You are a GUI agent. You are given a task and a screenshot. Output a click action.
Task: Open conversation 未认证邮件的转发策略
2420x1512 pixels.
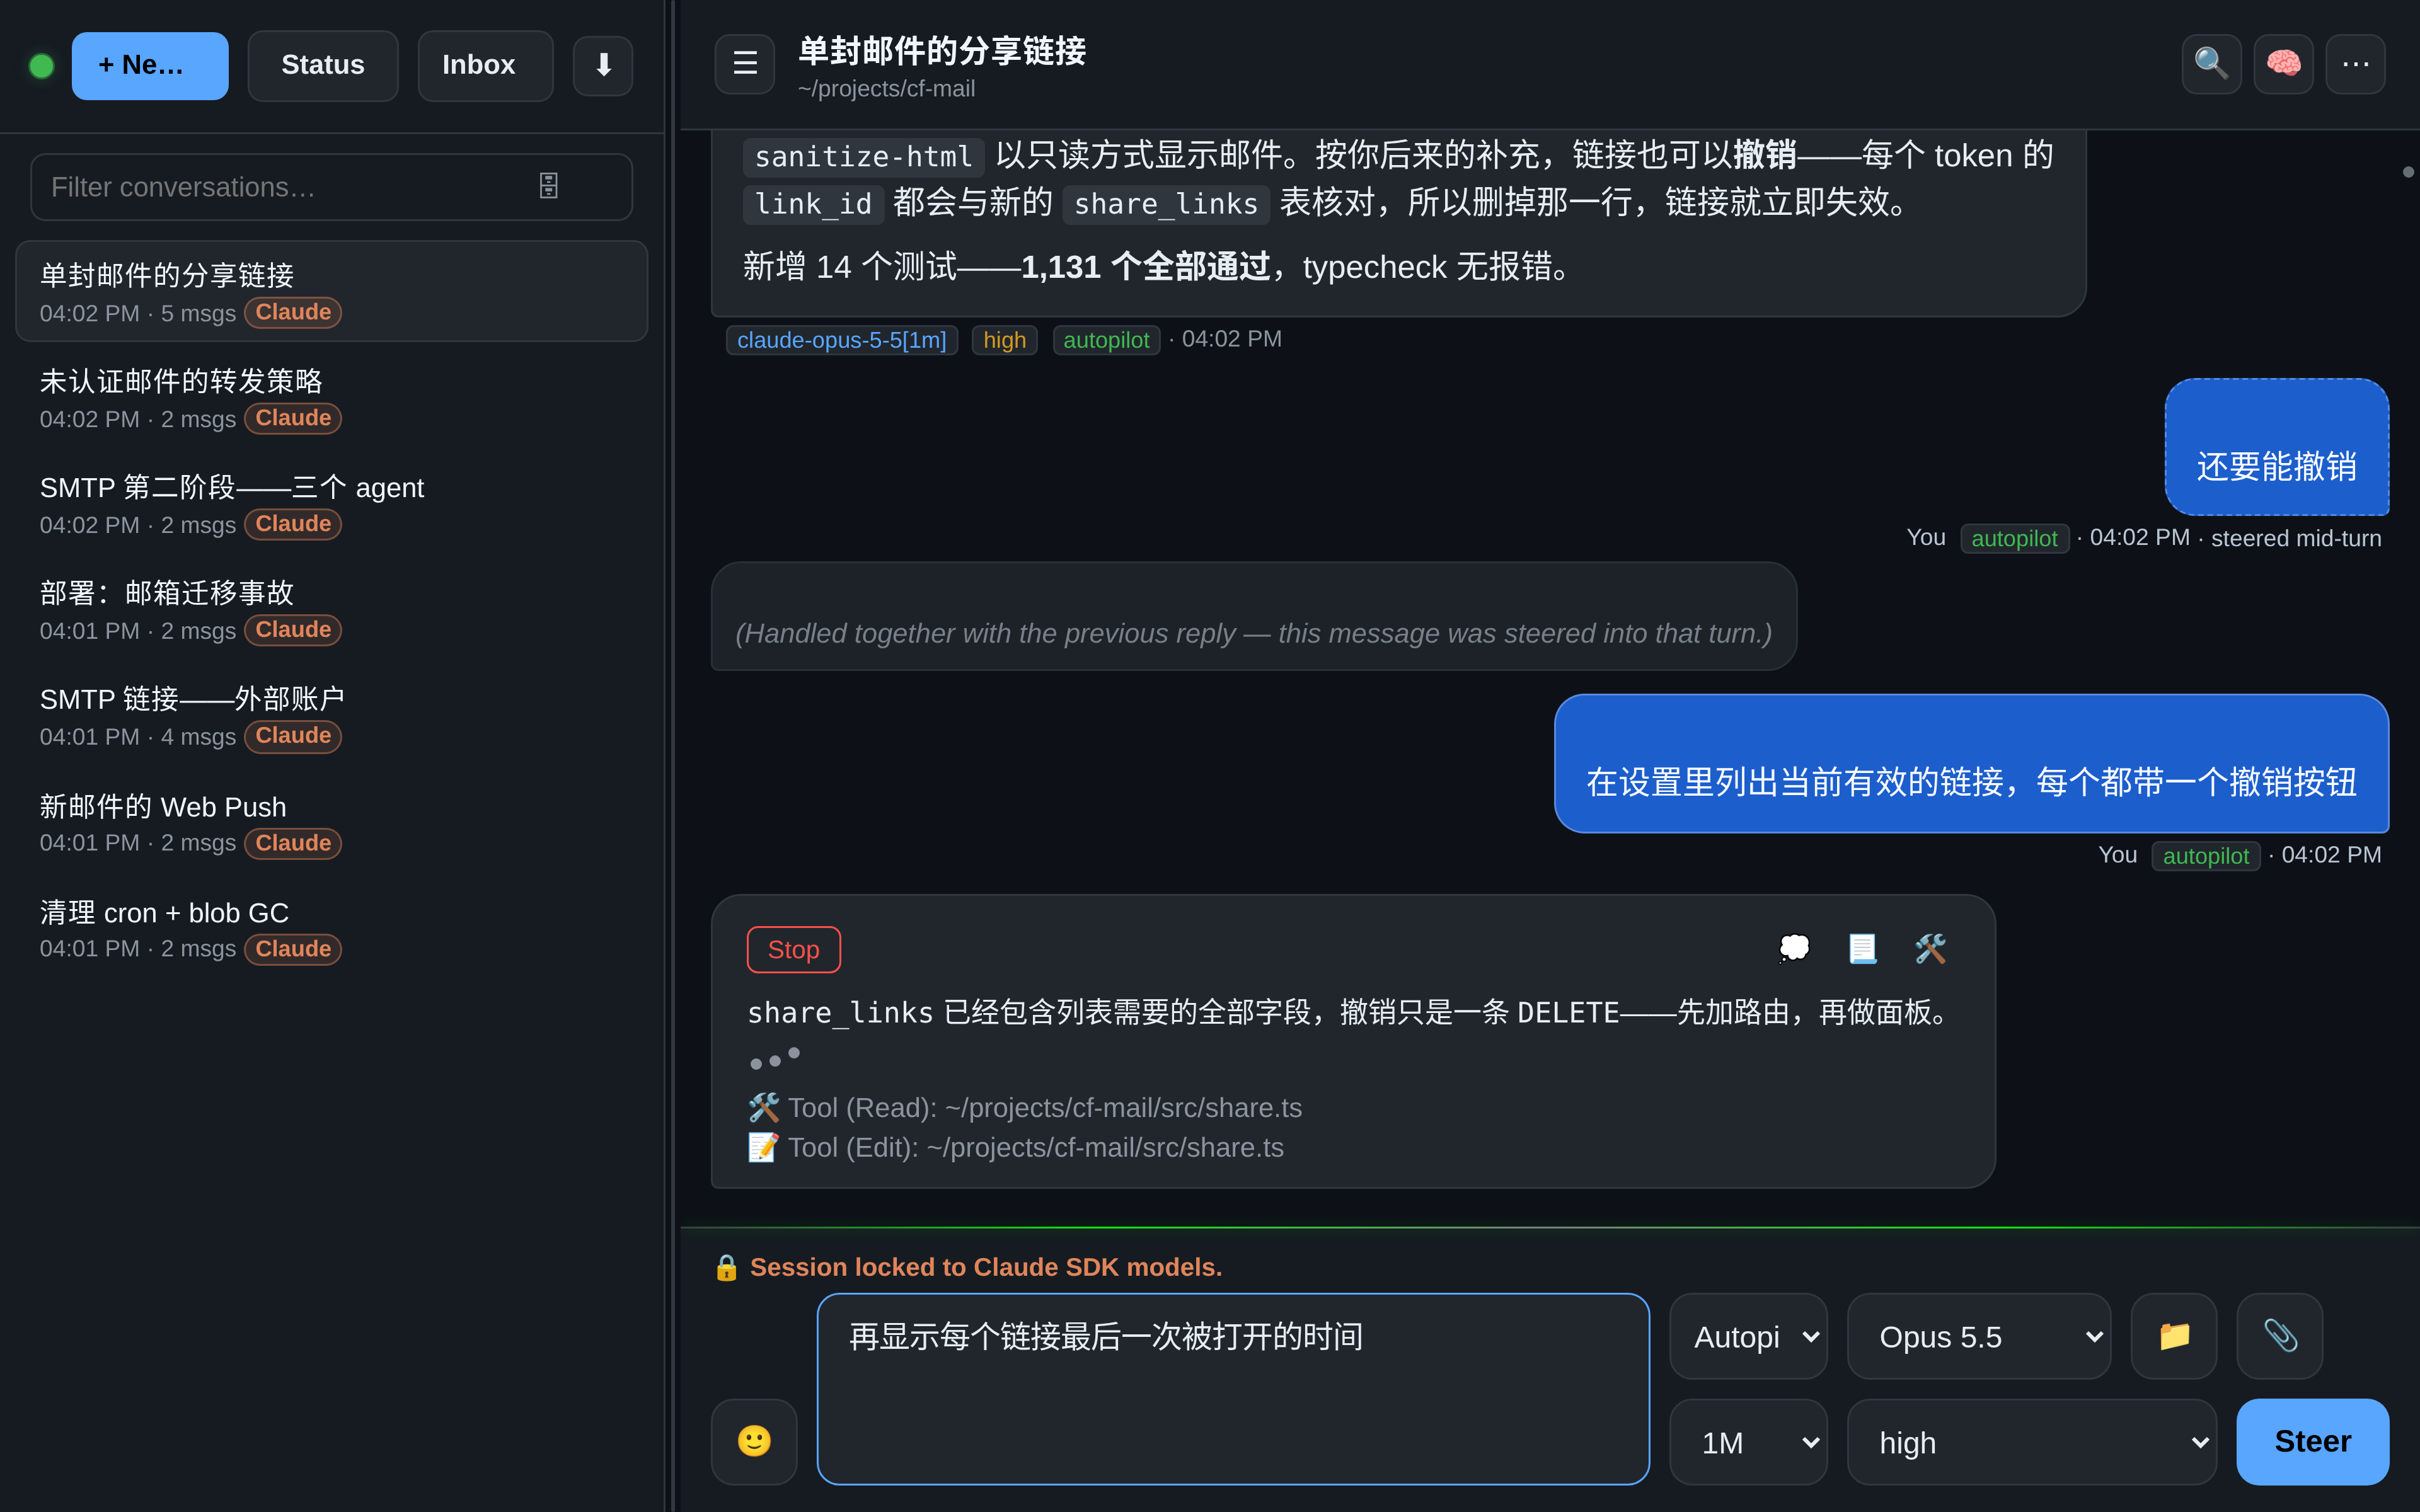[x=331, y=398]
